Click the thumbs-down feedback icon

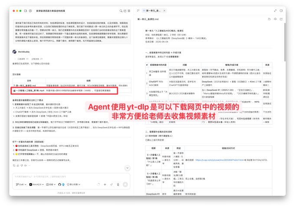22,165
